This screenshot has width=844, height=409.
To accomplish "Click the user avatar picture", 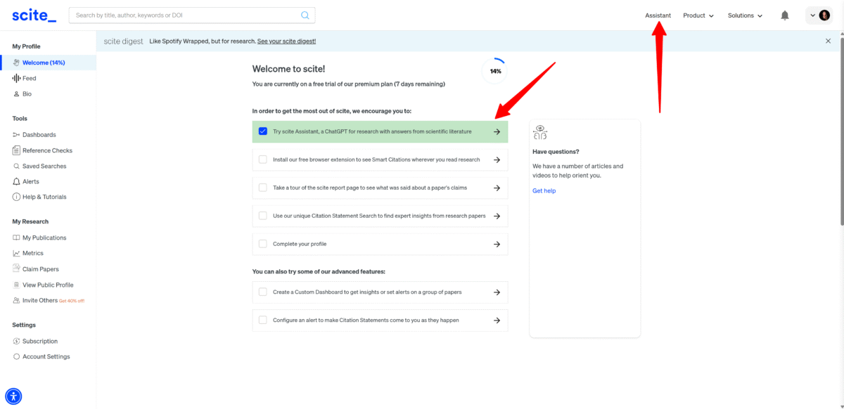I will (824, 15).
